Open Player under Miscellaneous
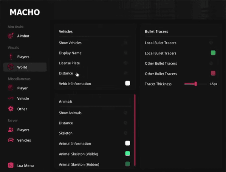226x172 pixels. [25, 88]
